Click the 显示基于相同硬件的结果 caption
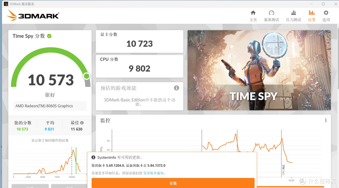The width and height of the screenshot is (339, 188). click(50, 140)
